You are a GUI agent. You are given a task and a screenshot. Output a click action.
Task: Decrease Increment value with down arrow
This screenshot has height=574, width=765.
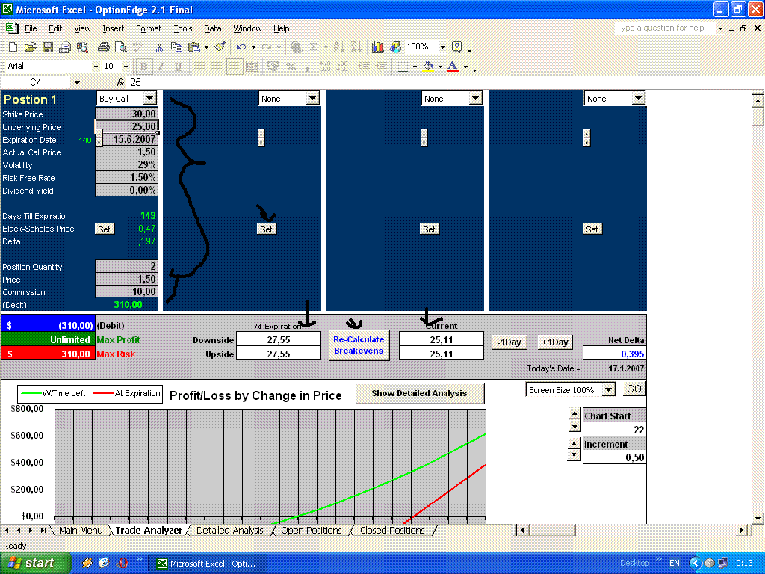pyautogui.click(x=574, y=454)
